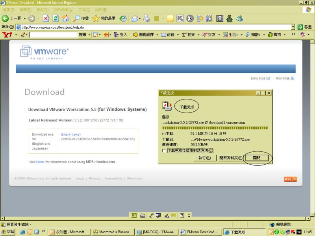The height and width of the screenshot is (236, 315).
Task: Click the 知識+ Yahoo toolbar button
Action: pyautogui.click(x=253, y=35)
